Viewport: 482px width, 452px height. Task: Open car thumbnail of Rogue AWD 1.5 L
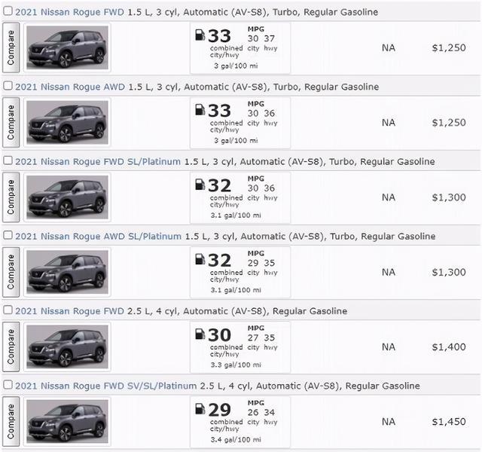click(67, 122)
